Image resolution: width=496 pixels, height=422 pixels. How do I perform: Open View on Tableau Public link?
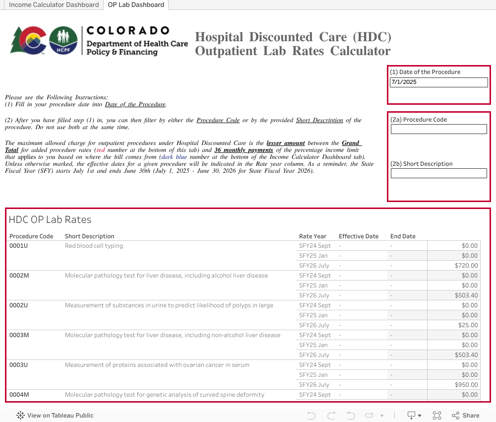click(x=60, y=416)
